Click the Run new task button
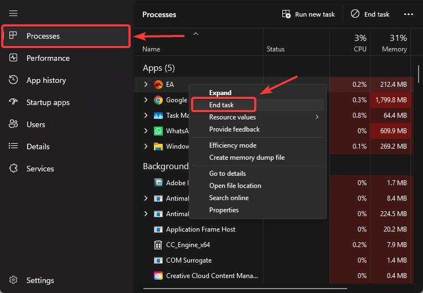This screenshot has width=423, height=293. point(308,14)
